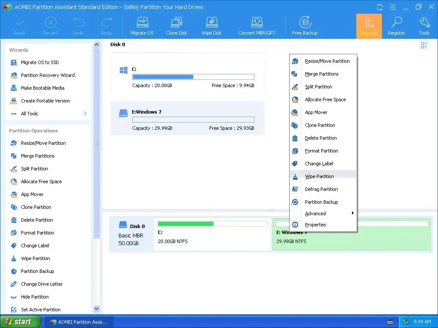Open Partition Recovery Wizard in sidebar
This screenshot has height=328, width=438.
(x=49, y=75)
